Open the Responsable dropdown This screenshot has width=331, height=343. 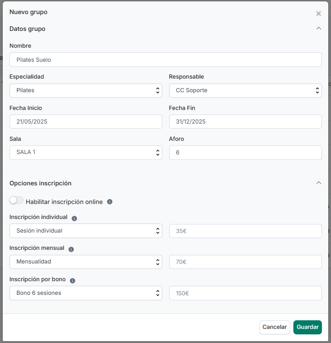(x=245, y=90)
